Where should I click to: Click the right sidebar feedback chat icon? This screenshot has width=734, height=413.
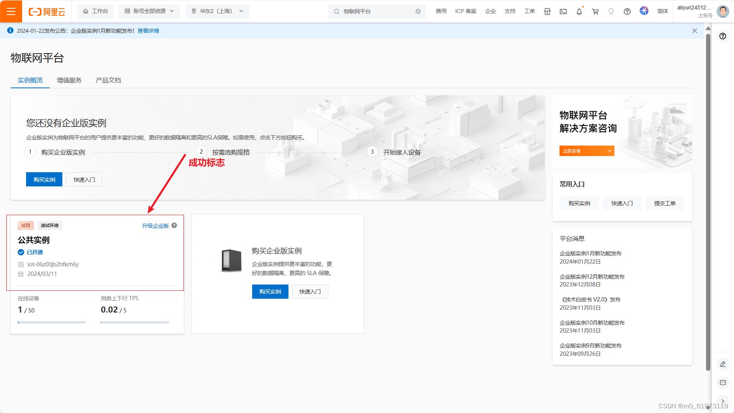(x=723, y=383)
